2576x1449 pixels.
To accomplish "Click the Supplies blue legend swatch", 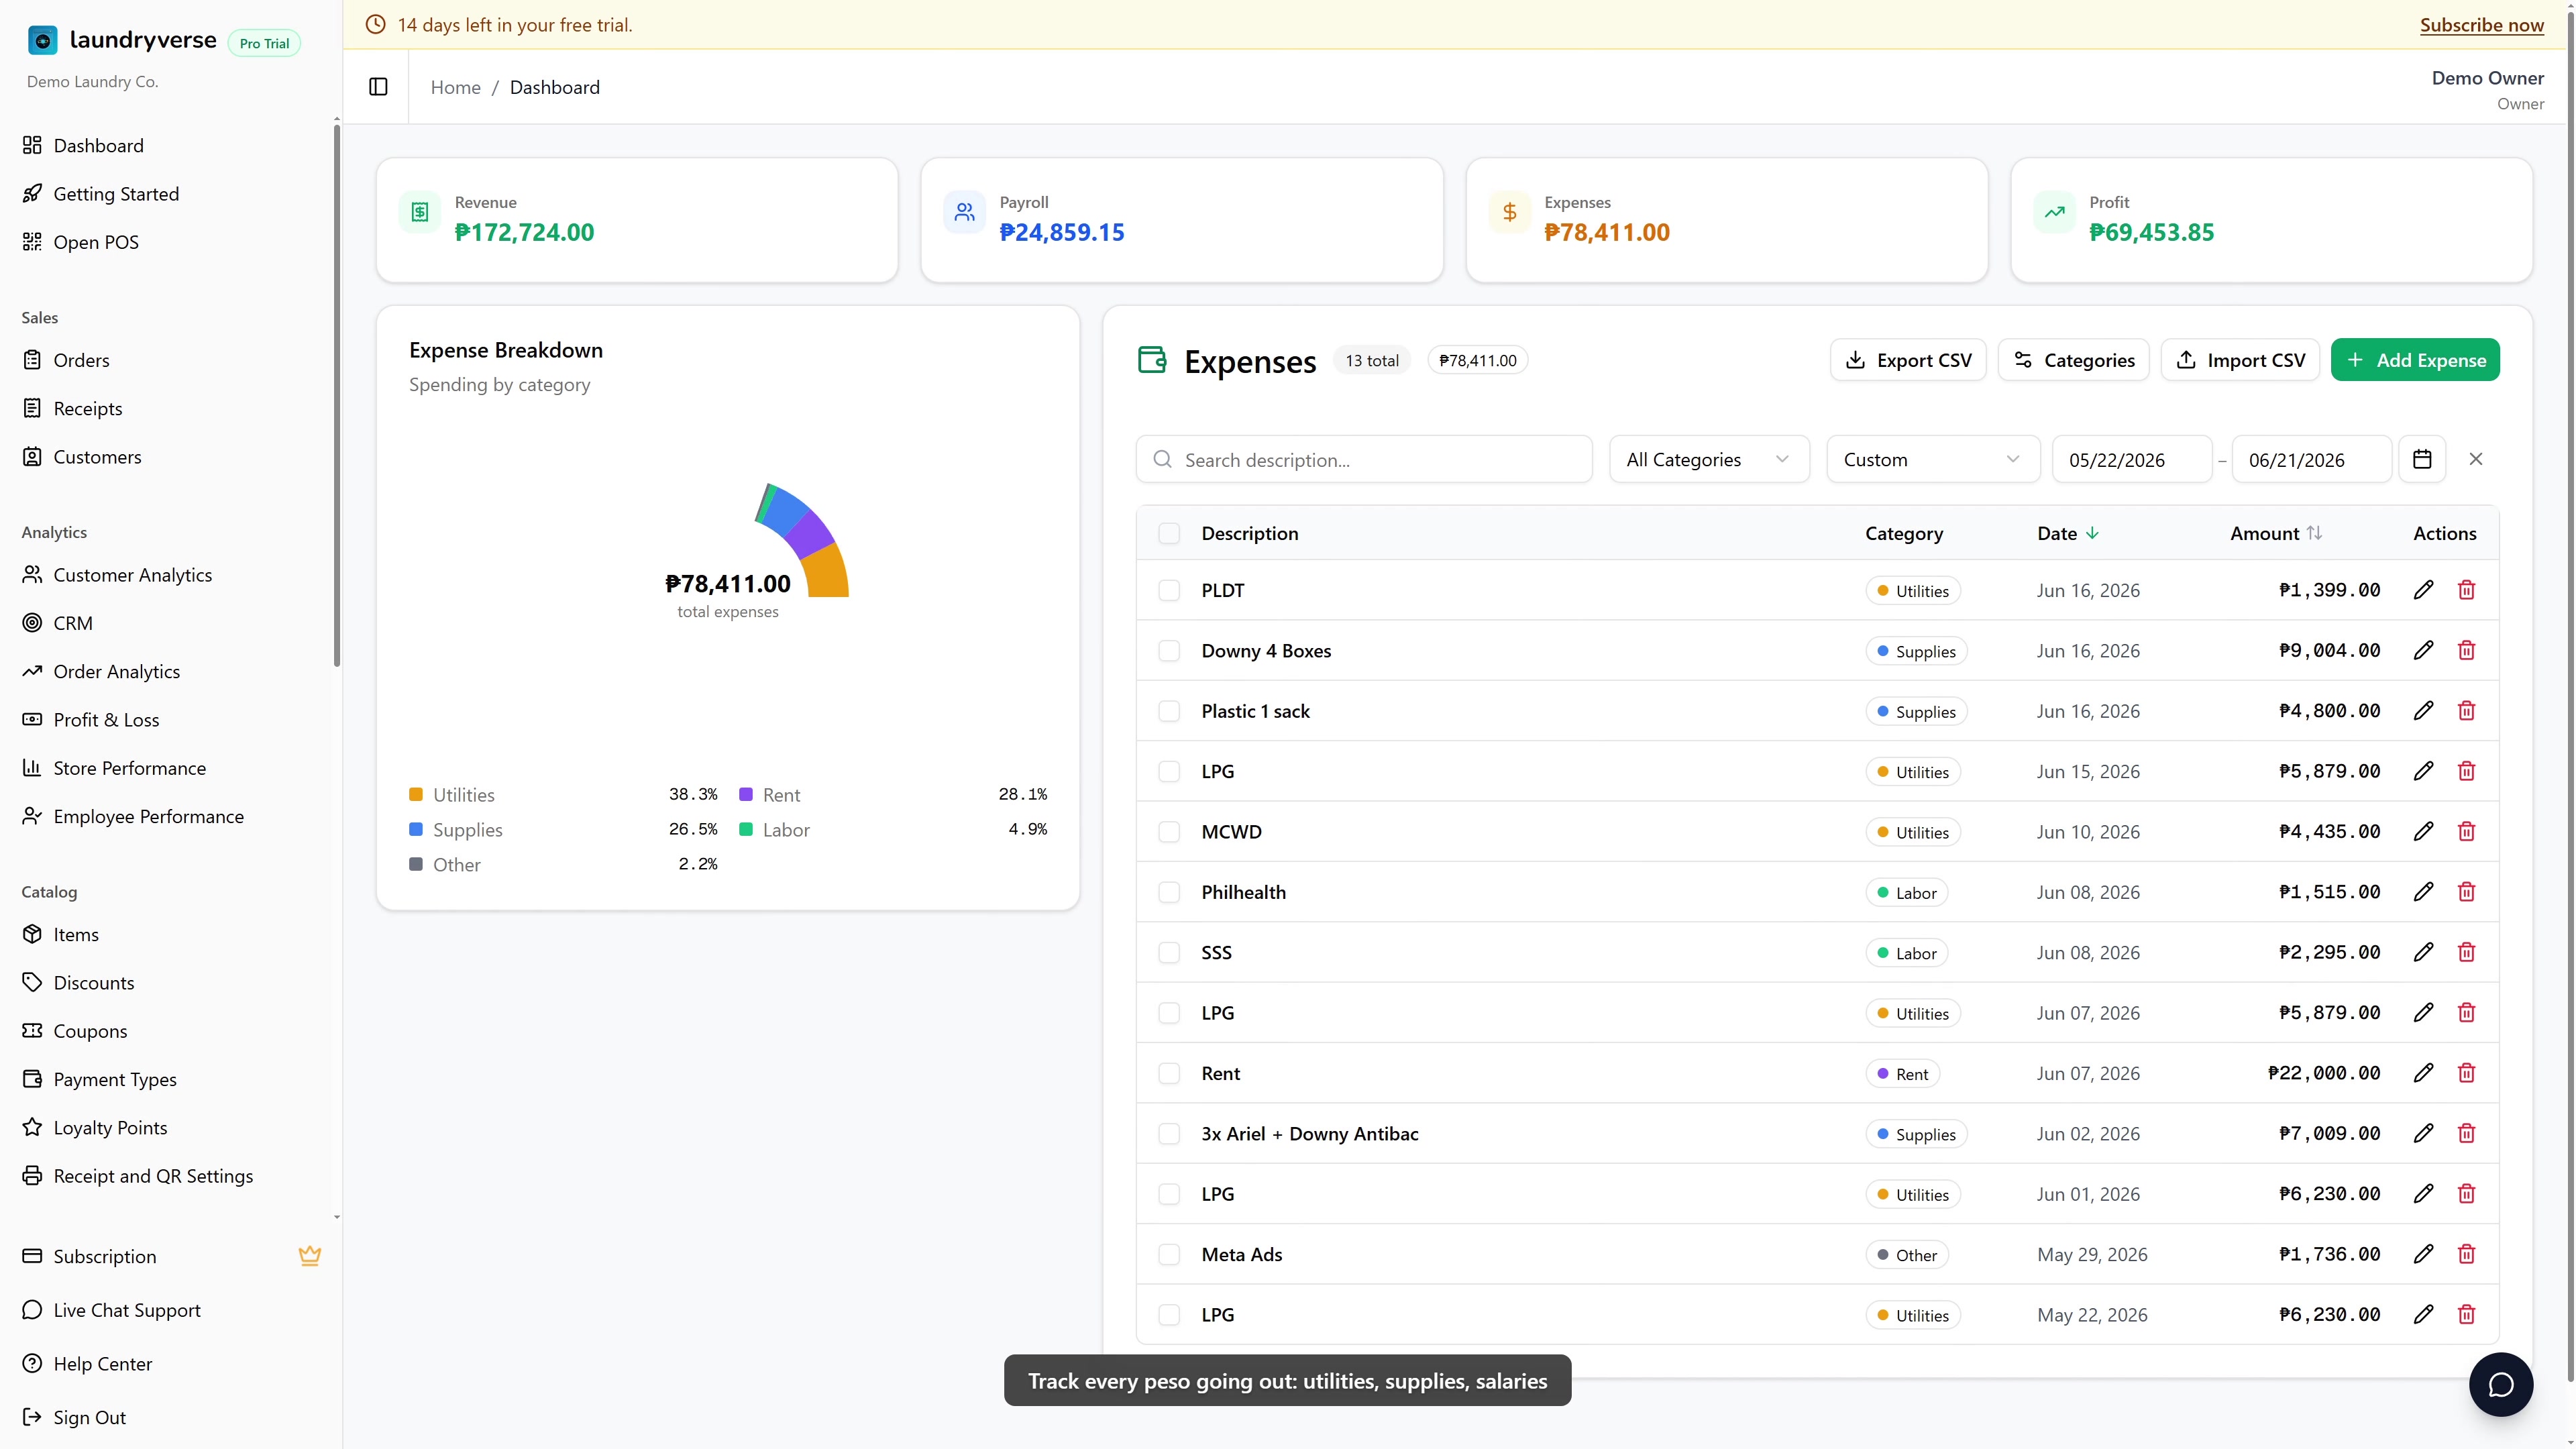I will click(x=416, y=829).
